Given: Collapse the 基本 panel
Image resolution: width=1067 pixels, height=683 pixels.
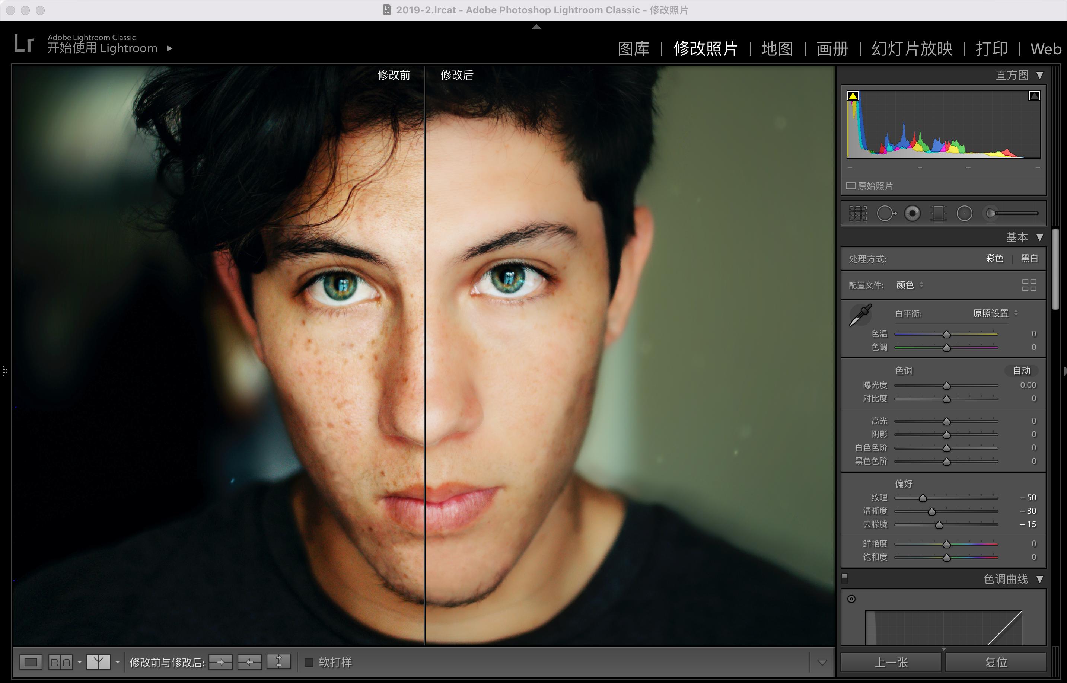Looking at the screenshot, I should pyautogui.click(x=1039, y=238).
